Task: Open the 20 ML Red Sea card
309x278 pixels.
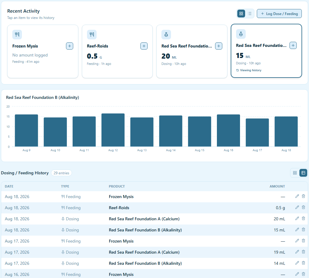Action: click(192, 51)
